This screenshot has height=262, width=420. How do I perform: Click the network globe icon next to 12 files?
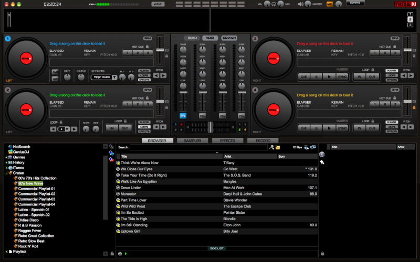(306, 147)
